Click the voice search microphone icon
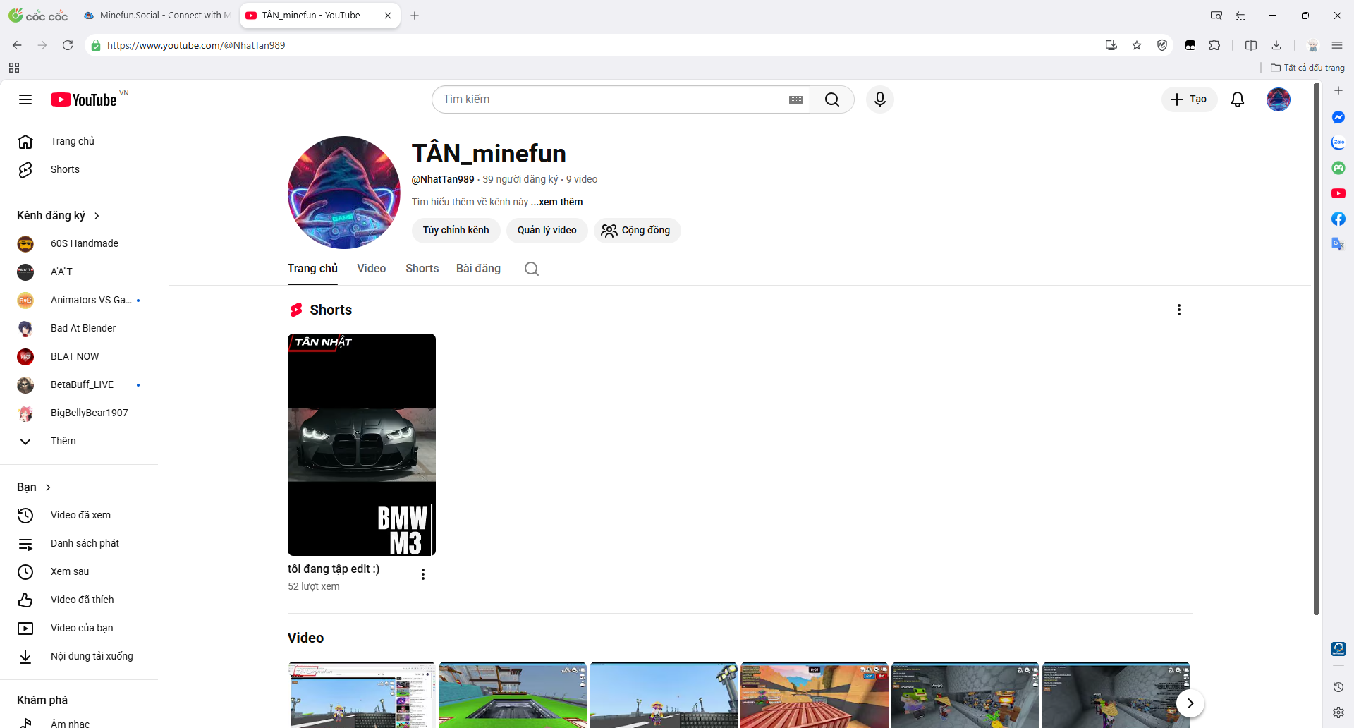This screenshot has width=1354, height=728. (879, 99)
